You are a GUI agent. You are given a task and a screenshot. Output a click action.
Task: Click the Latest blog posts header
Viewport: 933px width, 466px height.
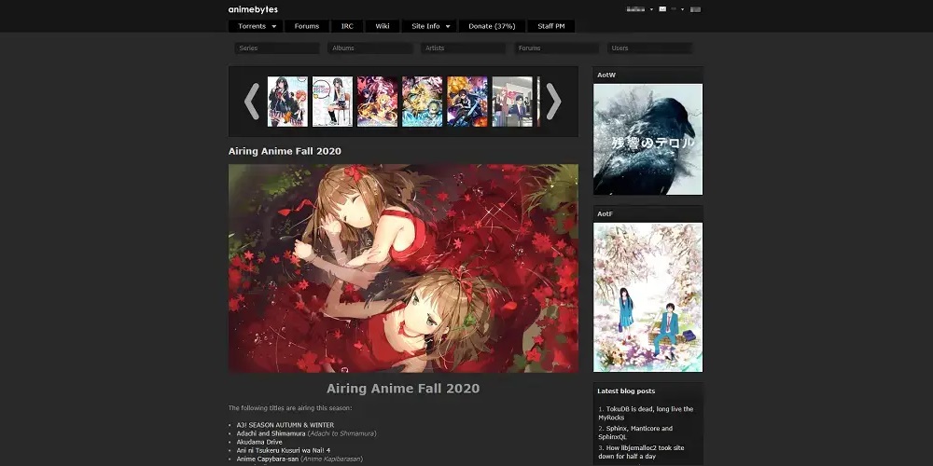coord(626,391)
